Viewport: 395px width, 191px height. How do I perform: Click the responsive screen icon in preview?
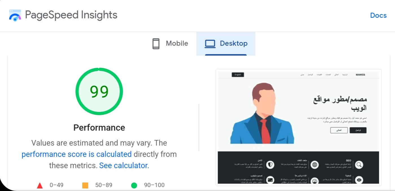click(x=270, y=180)
